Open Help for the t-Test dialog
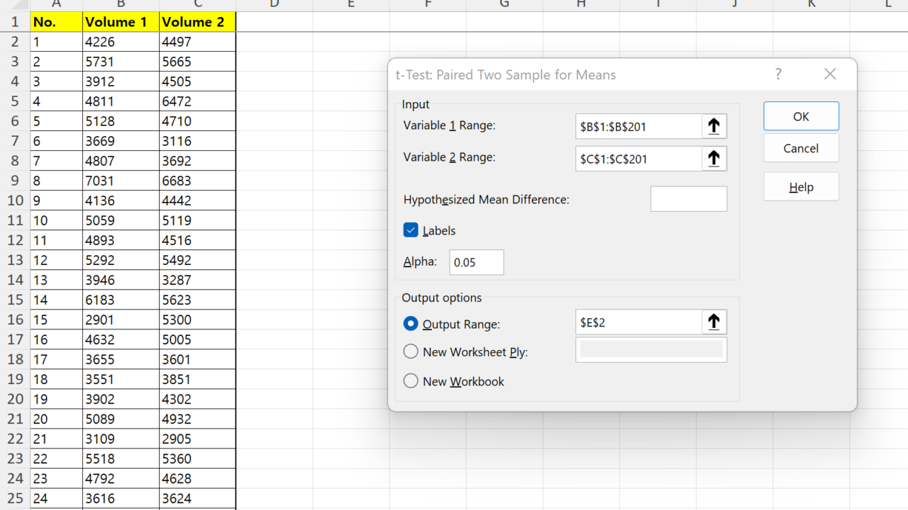908x510 pixels. click(x=801, y=187)
